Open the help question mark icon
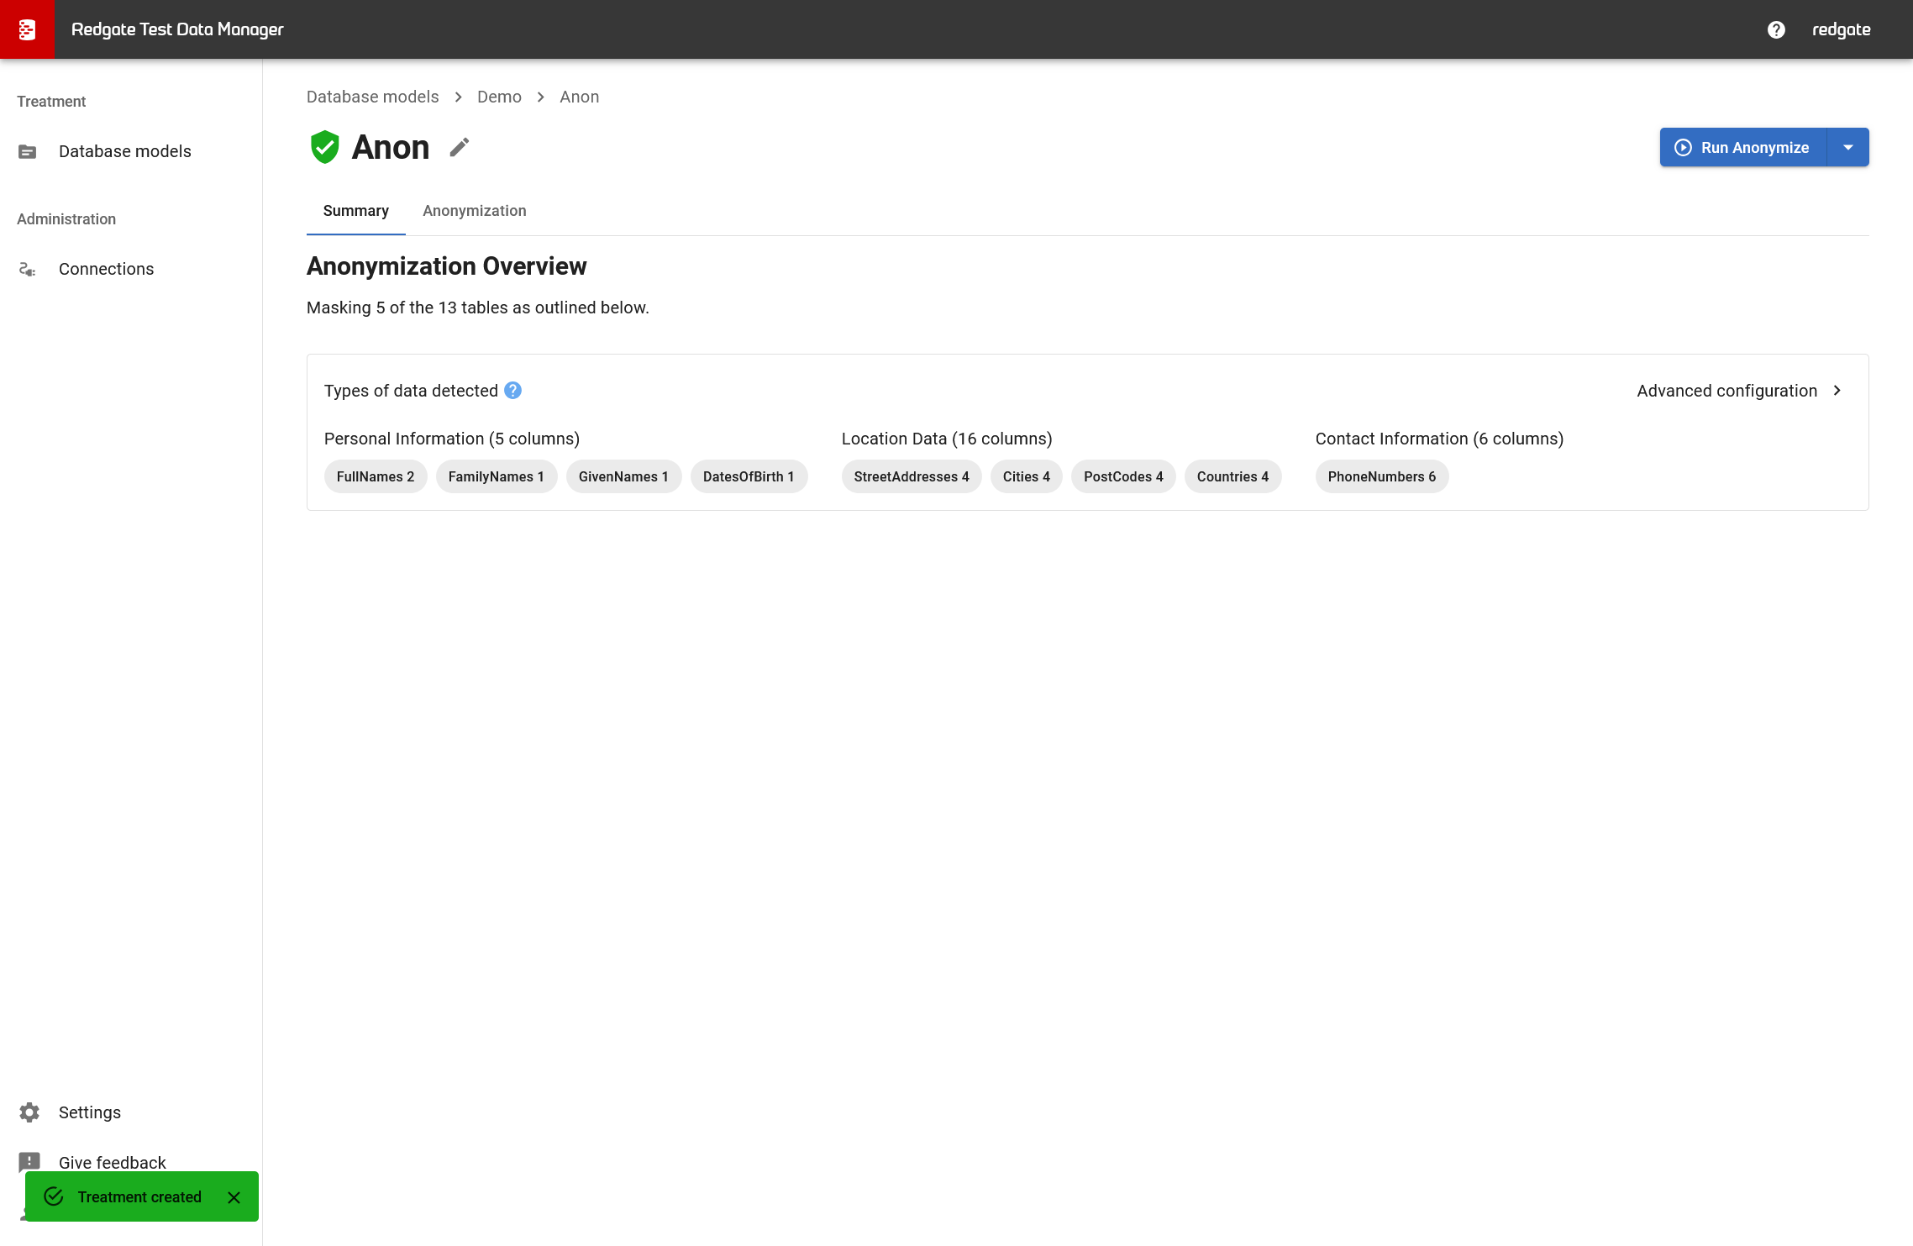This screenshot has height=1246, width=1913. pos(1776,29)
